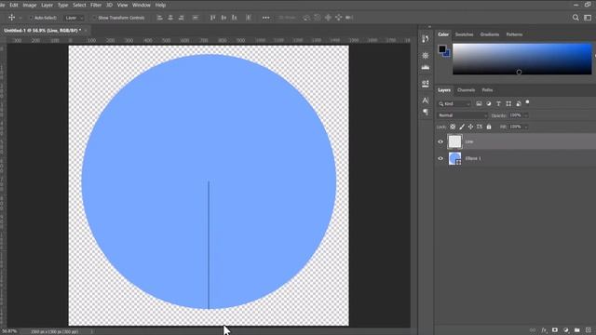Viewport: 596px width, 335px height.
Task: Switch to the Patterns tab
Action: coord(514,34)
